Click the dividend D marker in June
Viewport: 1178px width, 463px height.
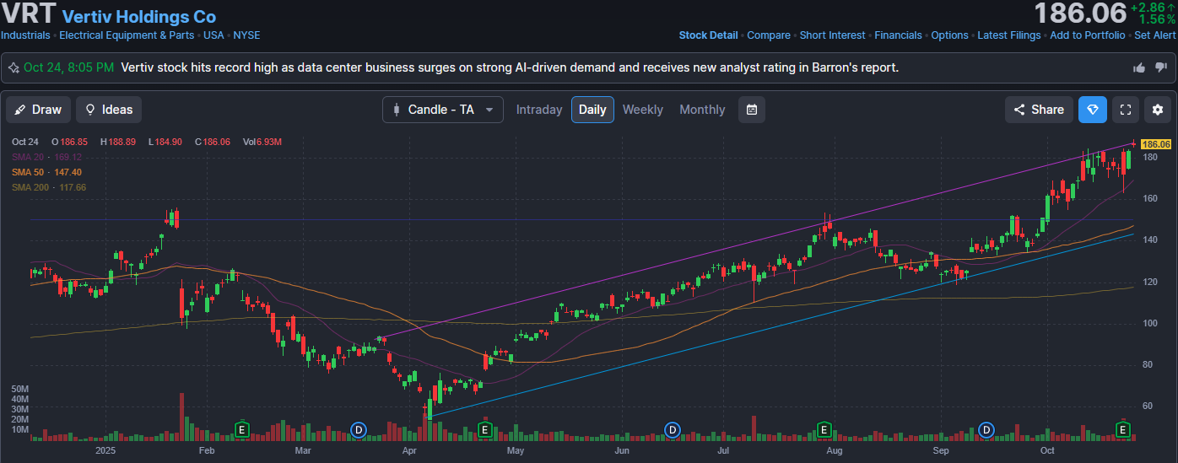coord(673,430)
